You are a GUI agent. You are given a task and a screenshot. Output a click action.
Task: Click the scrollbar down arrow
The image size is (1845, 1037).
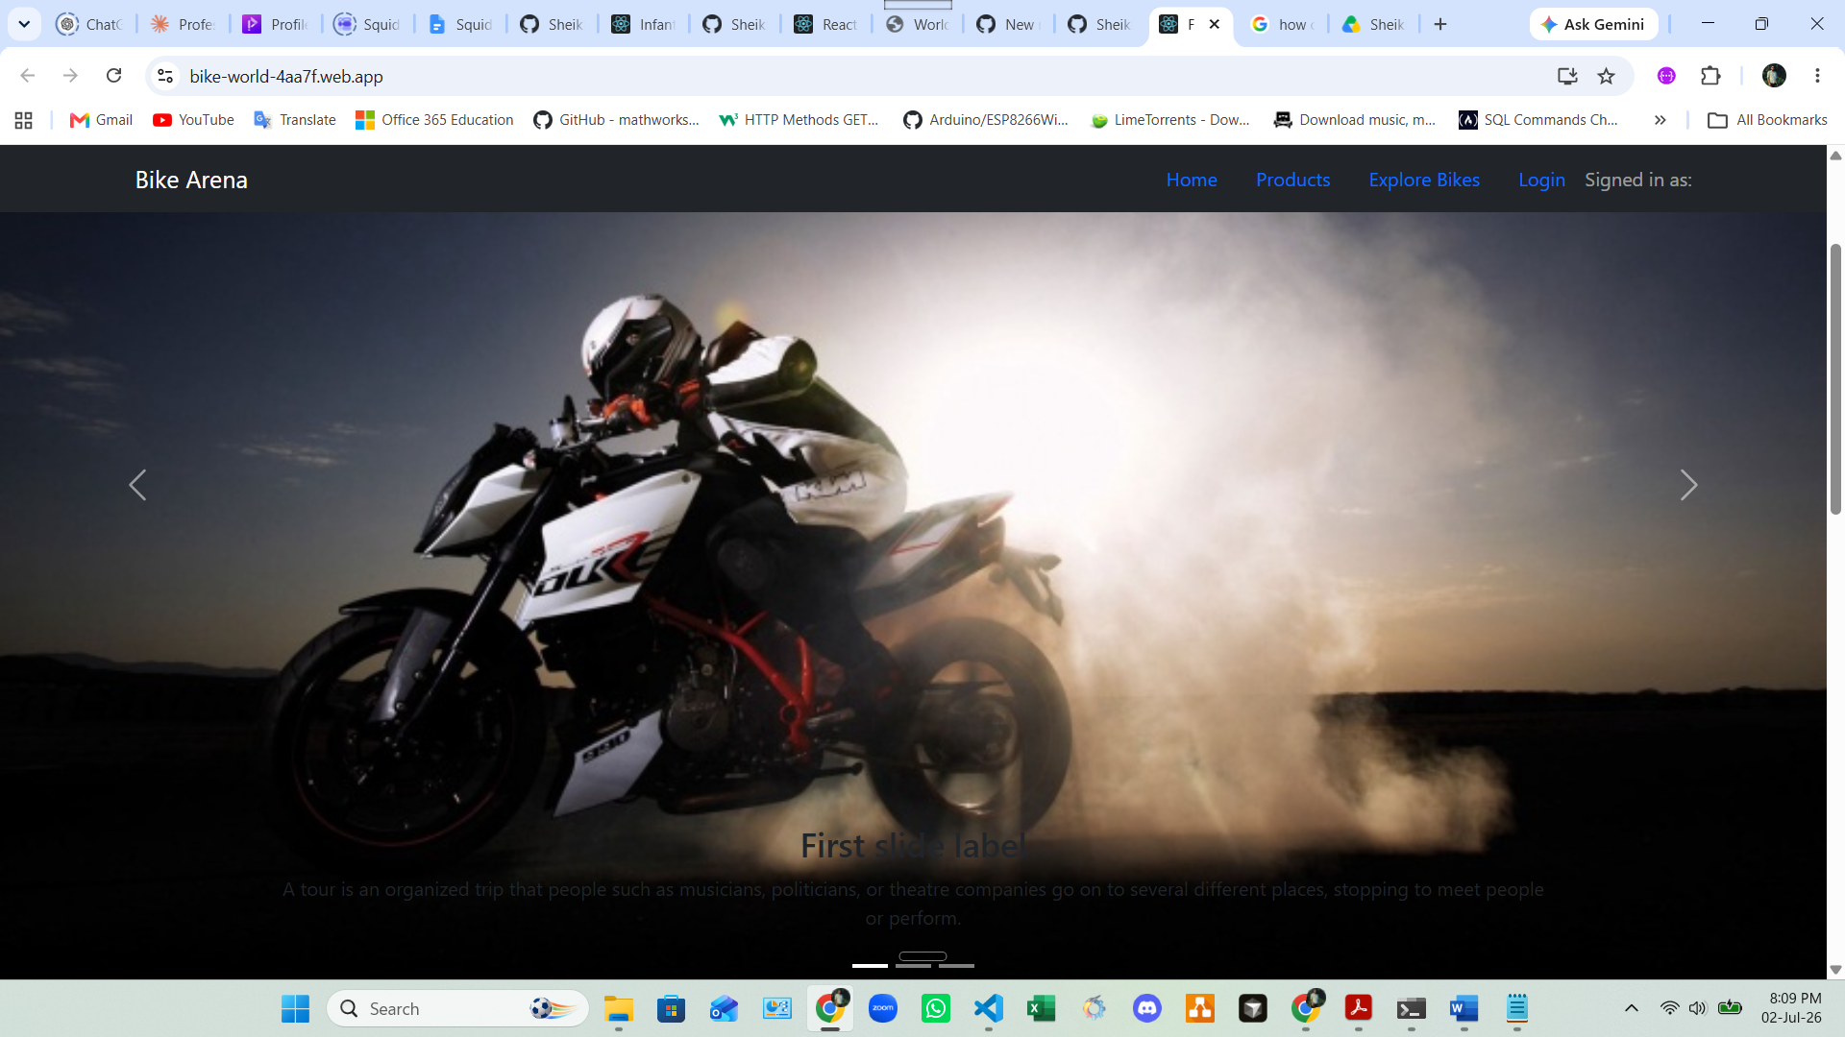(x=1835, y=970)
